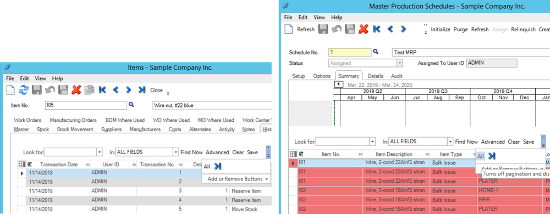The image size is (550, 214).
Task: Open the Stock Movement tab in Items
Action: tap(75, 129)
